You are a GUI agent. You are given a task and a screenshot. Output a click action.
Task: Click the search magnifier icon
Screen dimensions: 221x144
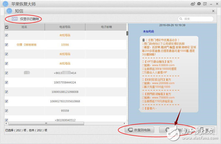pos(181,19)
